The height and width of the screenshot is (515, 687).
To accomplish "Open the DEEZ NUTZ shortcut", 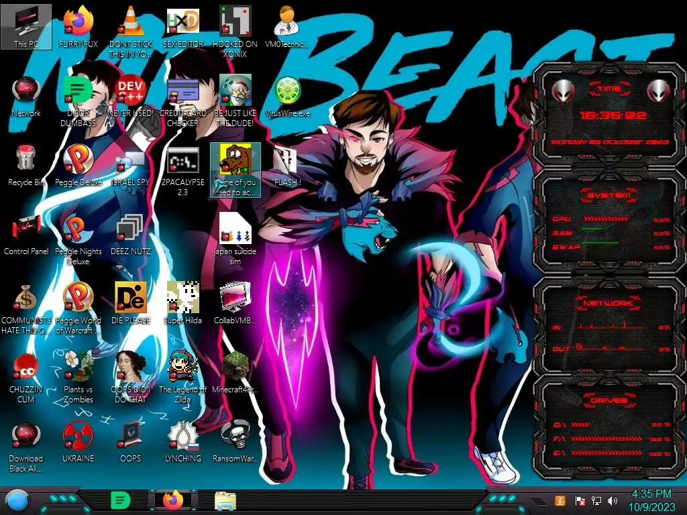I will tap(131, 235).
